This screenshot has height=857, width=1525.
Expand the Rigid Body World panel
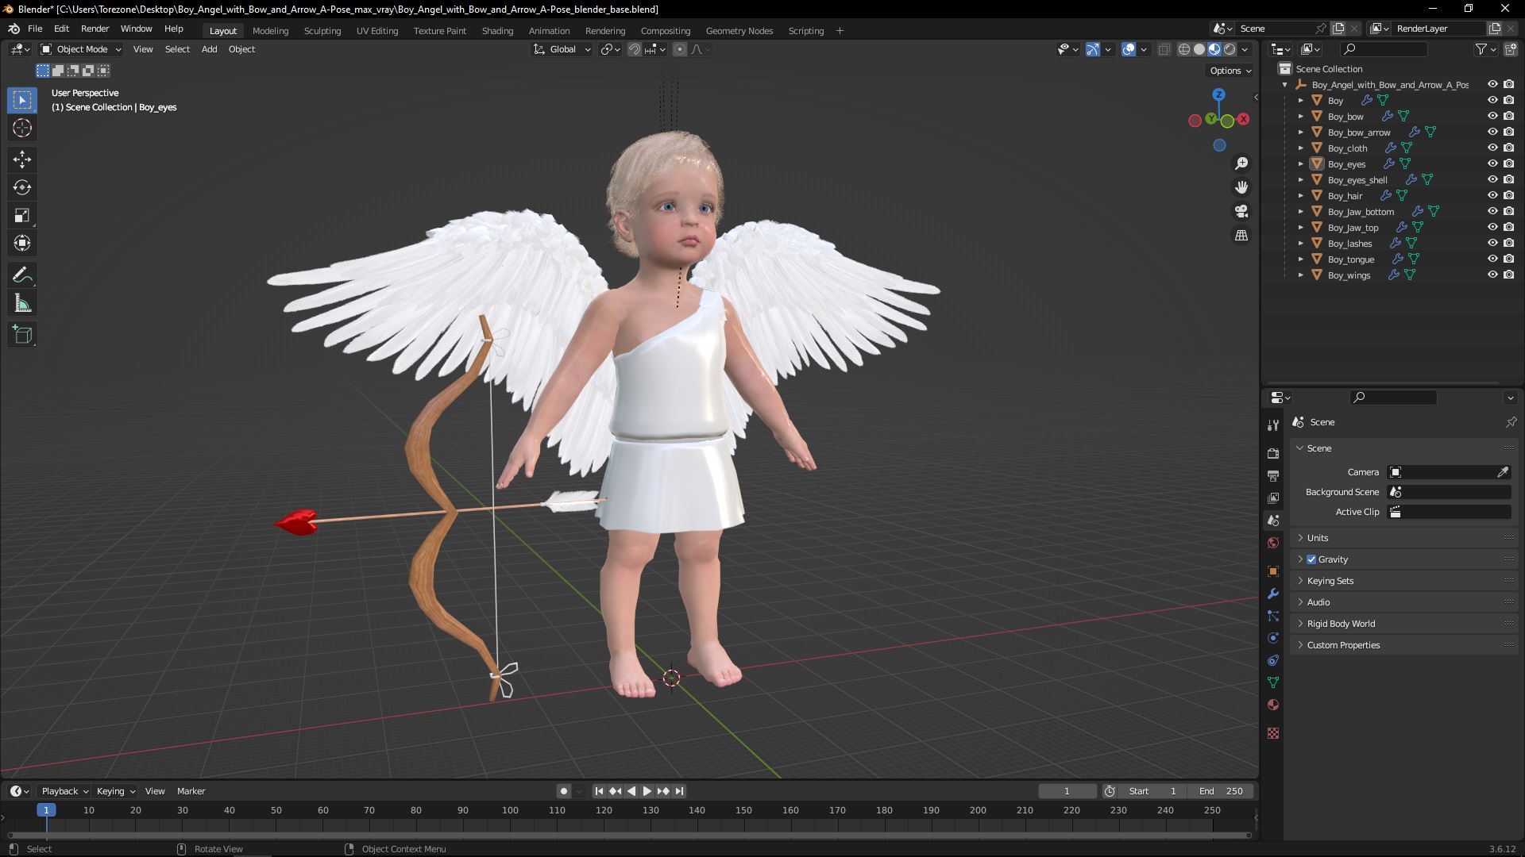point(1404,624)
